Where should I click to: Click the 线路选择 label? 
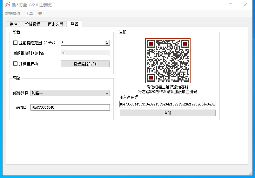tap(21, 93)
